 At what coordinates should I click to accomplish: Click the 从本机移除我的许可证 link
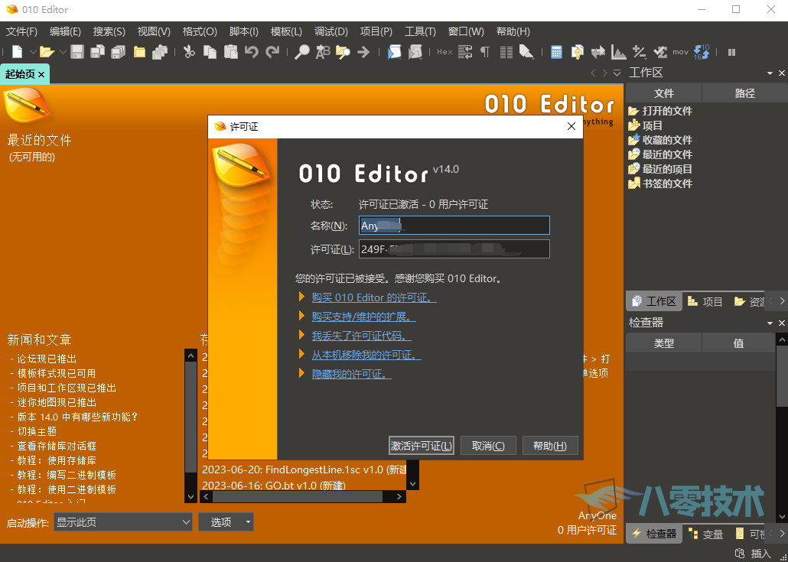(366, 355)
